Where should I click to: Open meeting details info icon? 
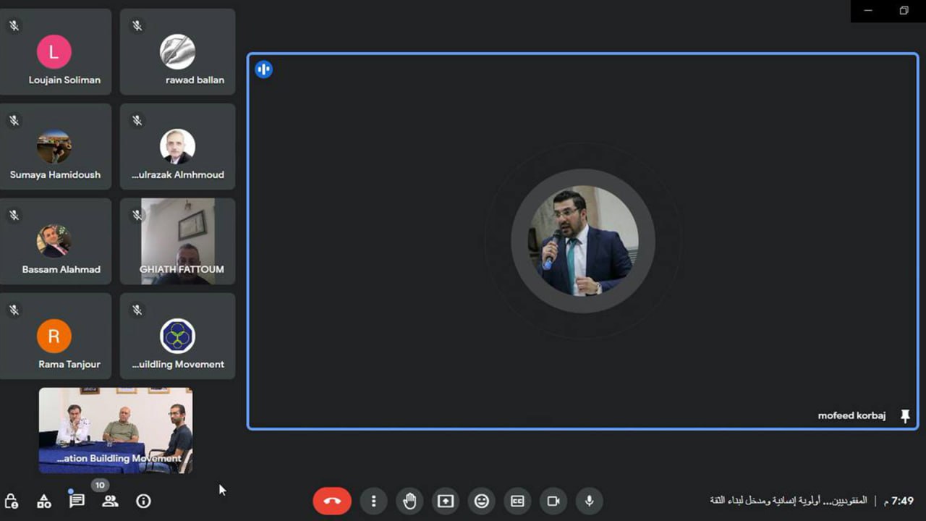point(143,501)
